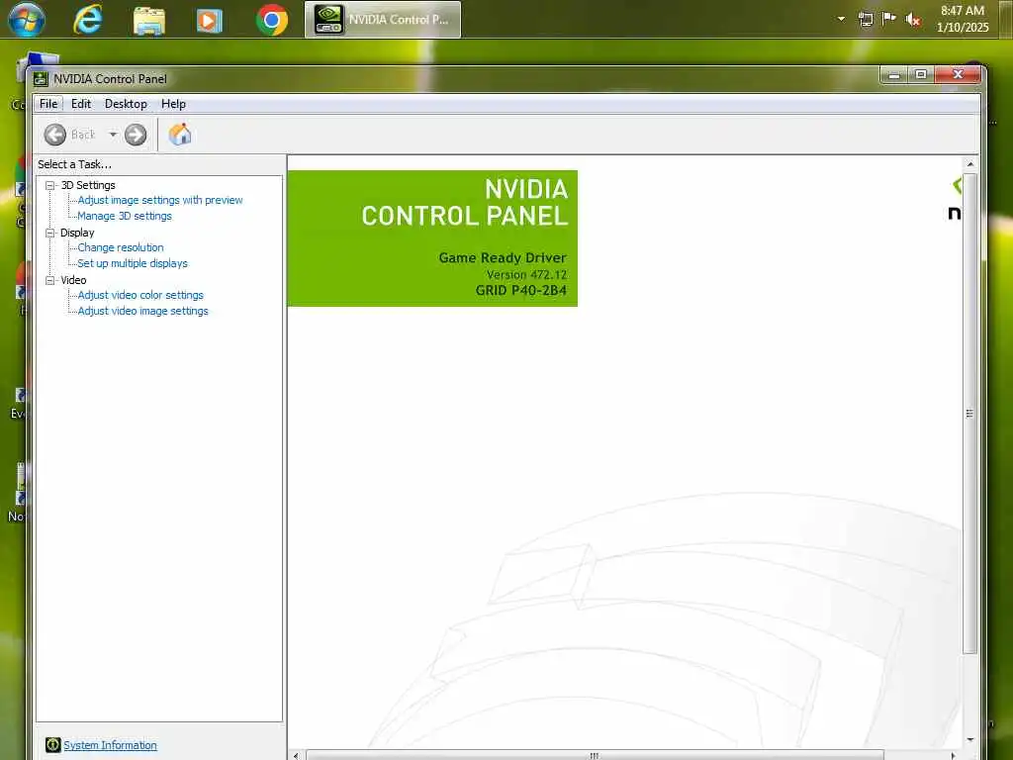The height and width of the screenshot is (760, 1013).
Task: Open Windows Explorer folder icon in taskbar
Action: tap(149, 21)
